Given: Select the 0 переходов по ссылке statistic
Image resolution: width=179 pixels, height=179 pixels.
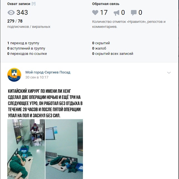Looking at the screenshot, I should coord(27,53).
